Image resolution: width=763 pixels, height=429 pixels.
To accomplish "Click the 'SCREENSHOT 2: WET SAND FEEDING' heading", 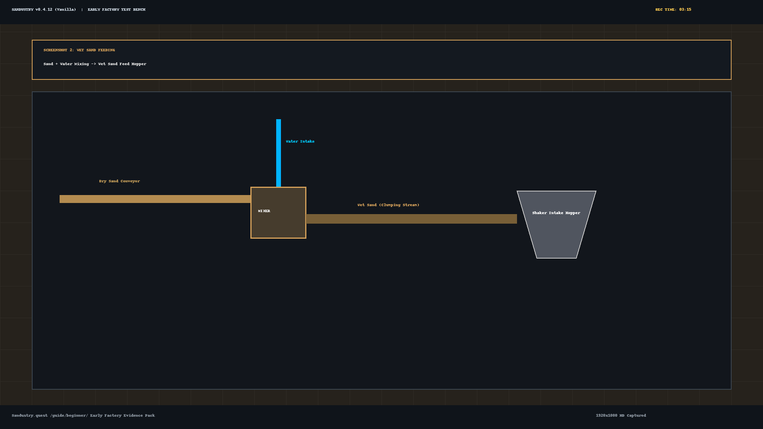I will tap(79, 50).
